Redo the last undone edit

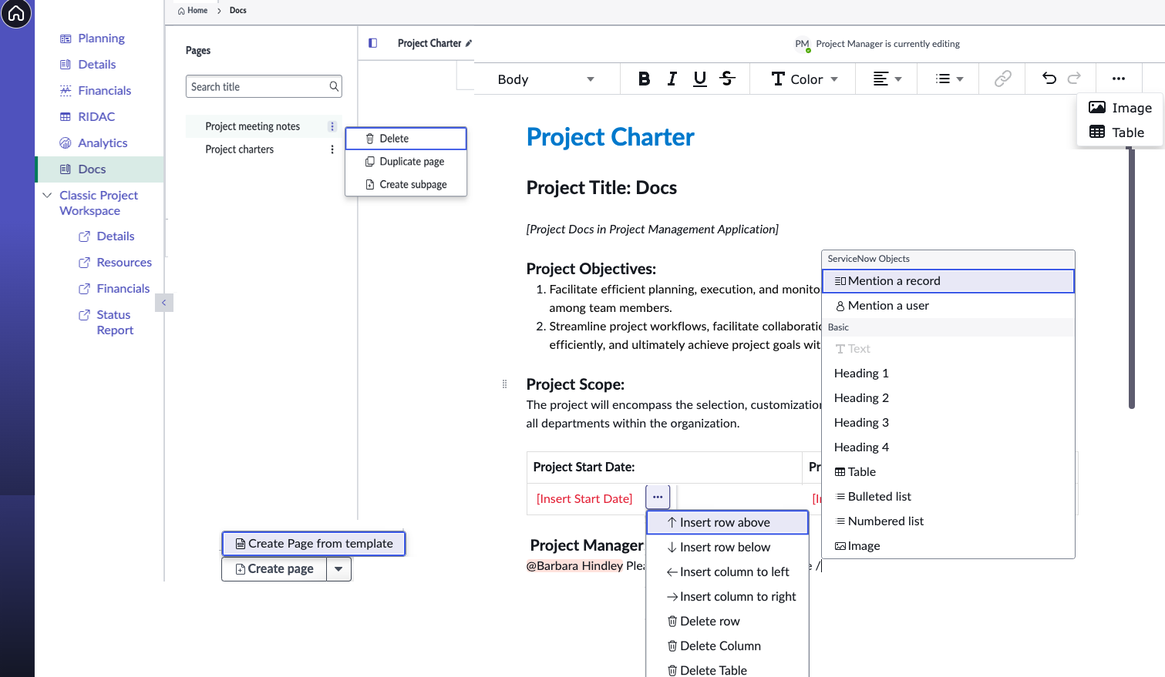1074,78
